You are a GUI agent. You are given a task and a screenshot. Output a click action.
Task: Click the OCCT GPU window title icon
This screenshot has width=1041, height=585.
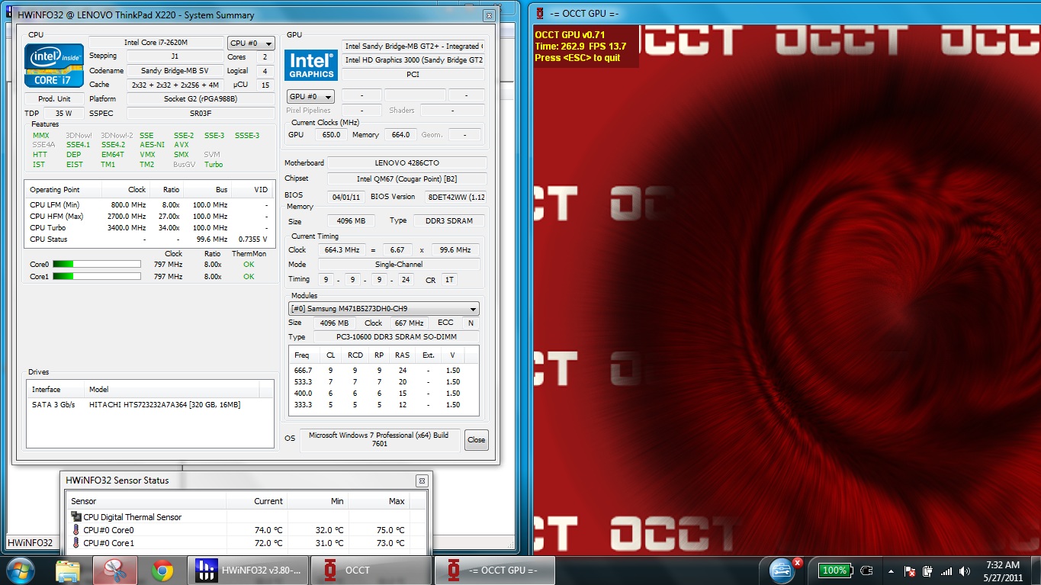click(540, 13)
